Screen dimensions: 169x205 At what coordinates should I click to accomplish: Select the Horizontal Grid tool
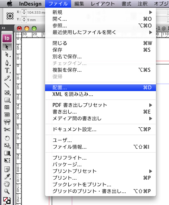coord(7,107)
